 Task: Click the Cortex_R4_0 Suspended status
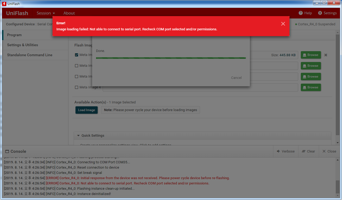point(315,24)
